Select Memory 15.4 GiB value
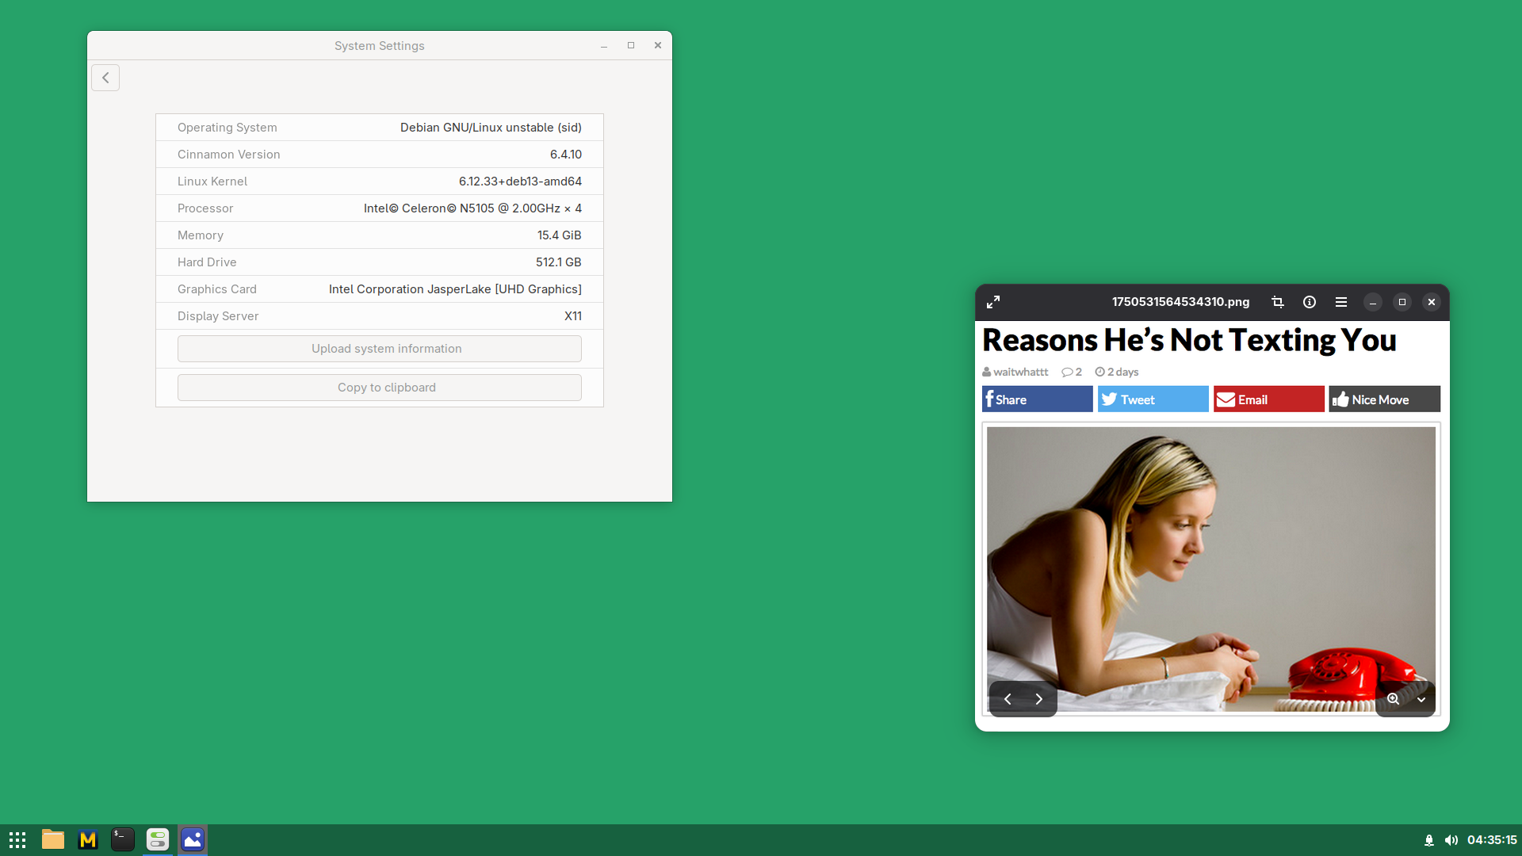The height and width of the screenshot is (856, 1522). (x=560, y=235)
